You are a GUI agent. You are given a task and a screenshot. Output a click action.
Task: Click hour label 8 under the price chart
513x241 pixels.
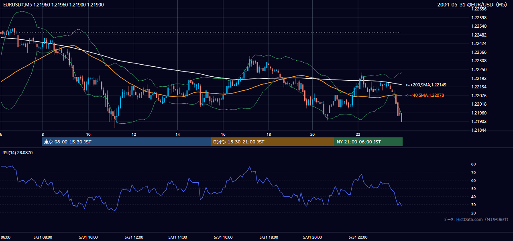coord(43,134)
